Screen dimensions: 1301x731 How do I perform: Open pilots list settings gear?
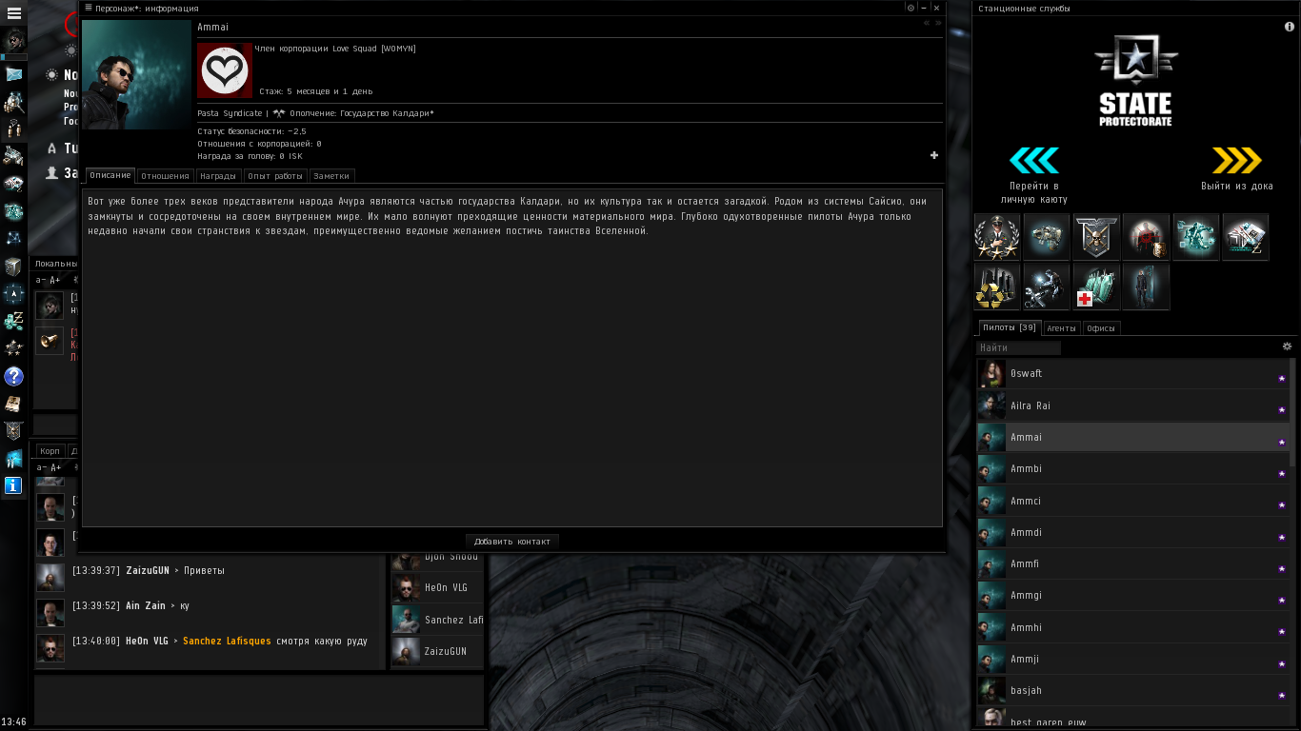click(x=1287, y=346)
